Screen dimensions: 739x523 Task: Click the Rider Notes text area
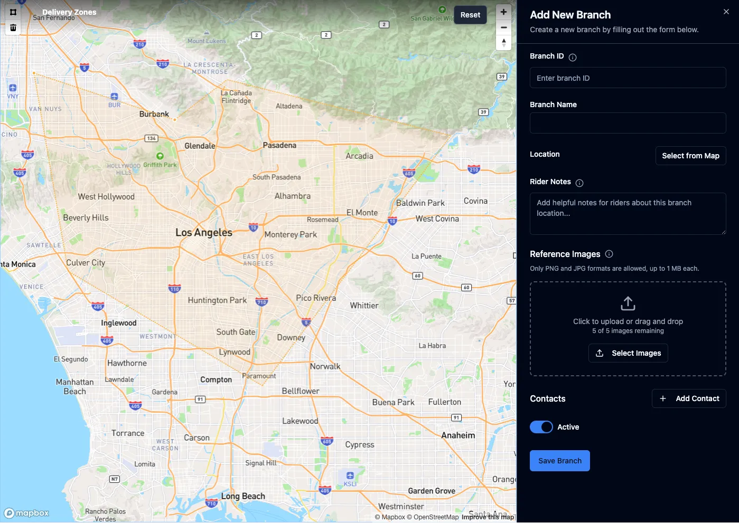[628, 213]
